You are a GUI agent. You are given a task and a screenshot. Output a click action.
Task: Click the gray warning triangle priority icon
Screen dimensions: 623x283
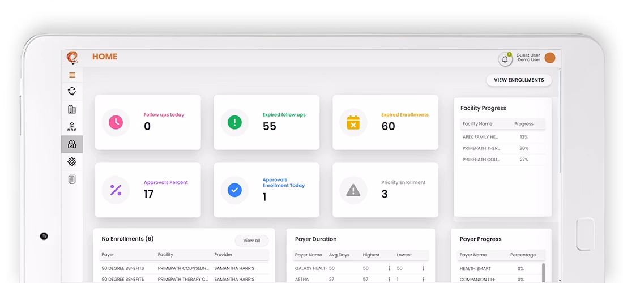[353, 191]
